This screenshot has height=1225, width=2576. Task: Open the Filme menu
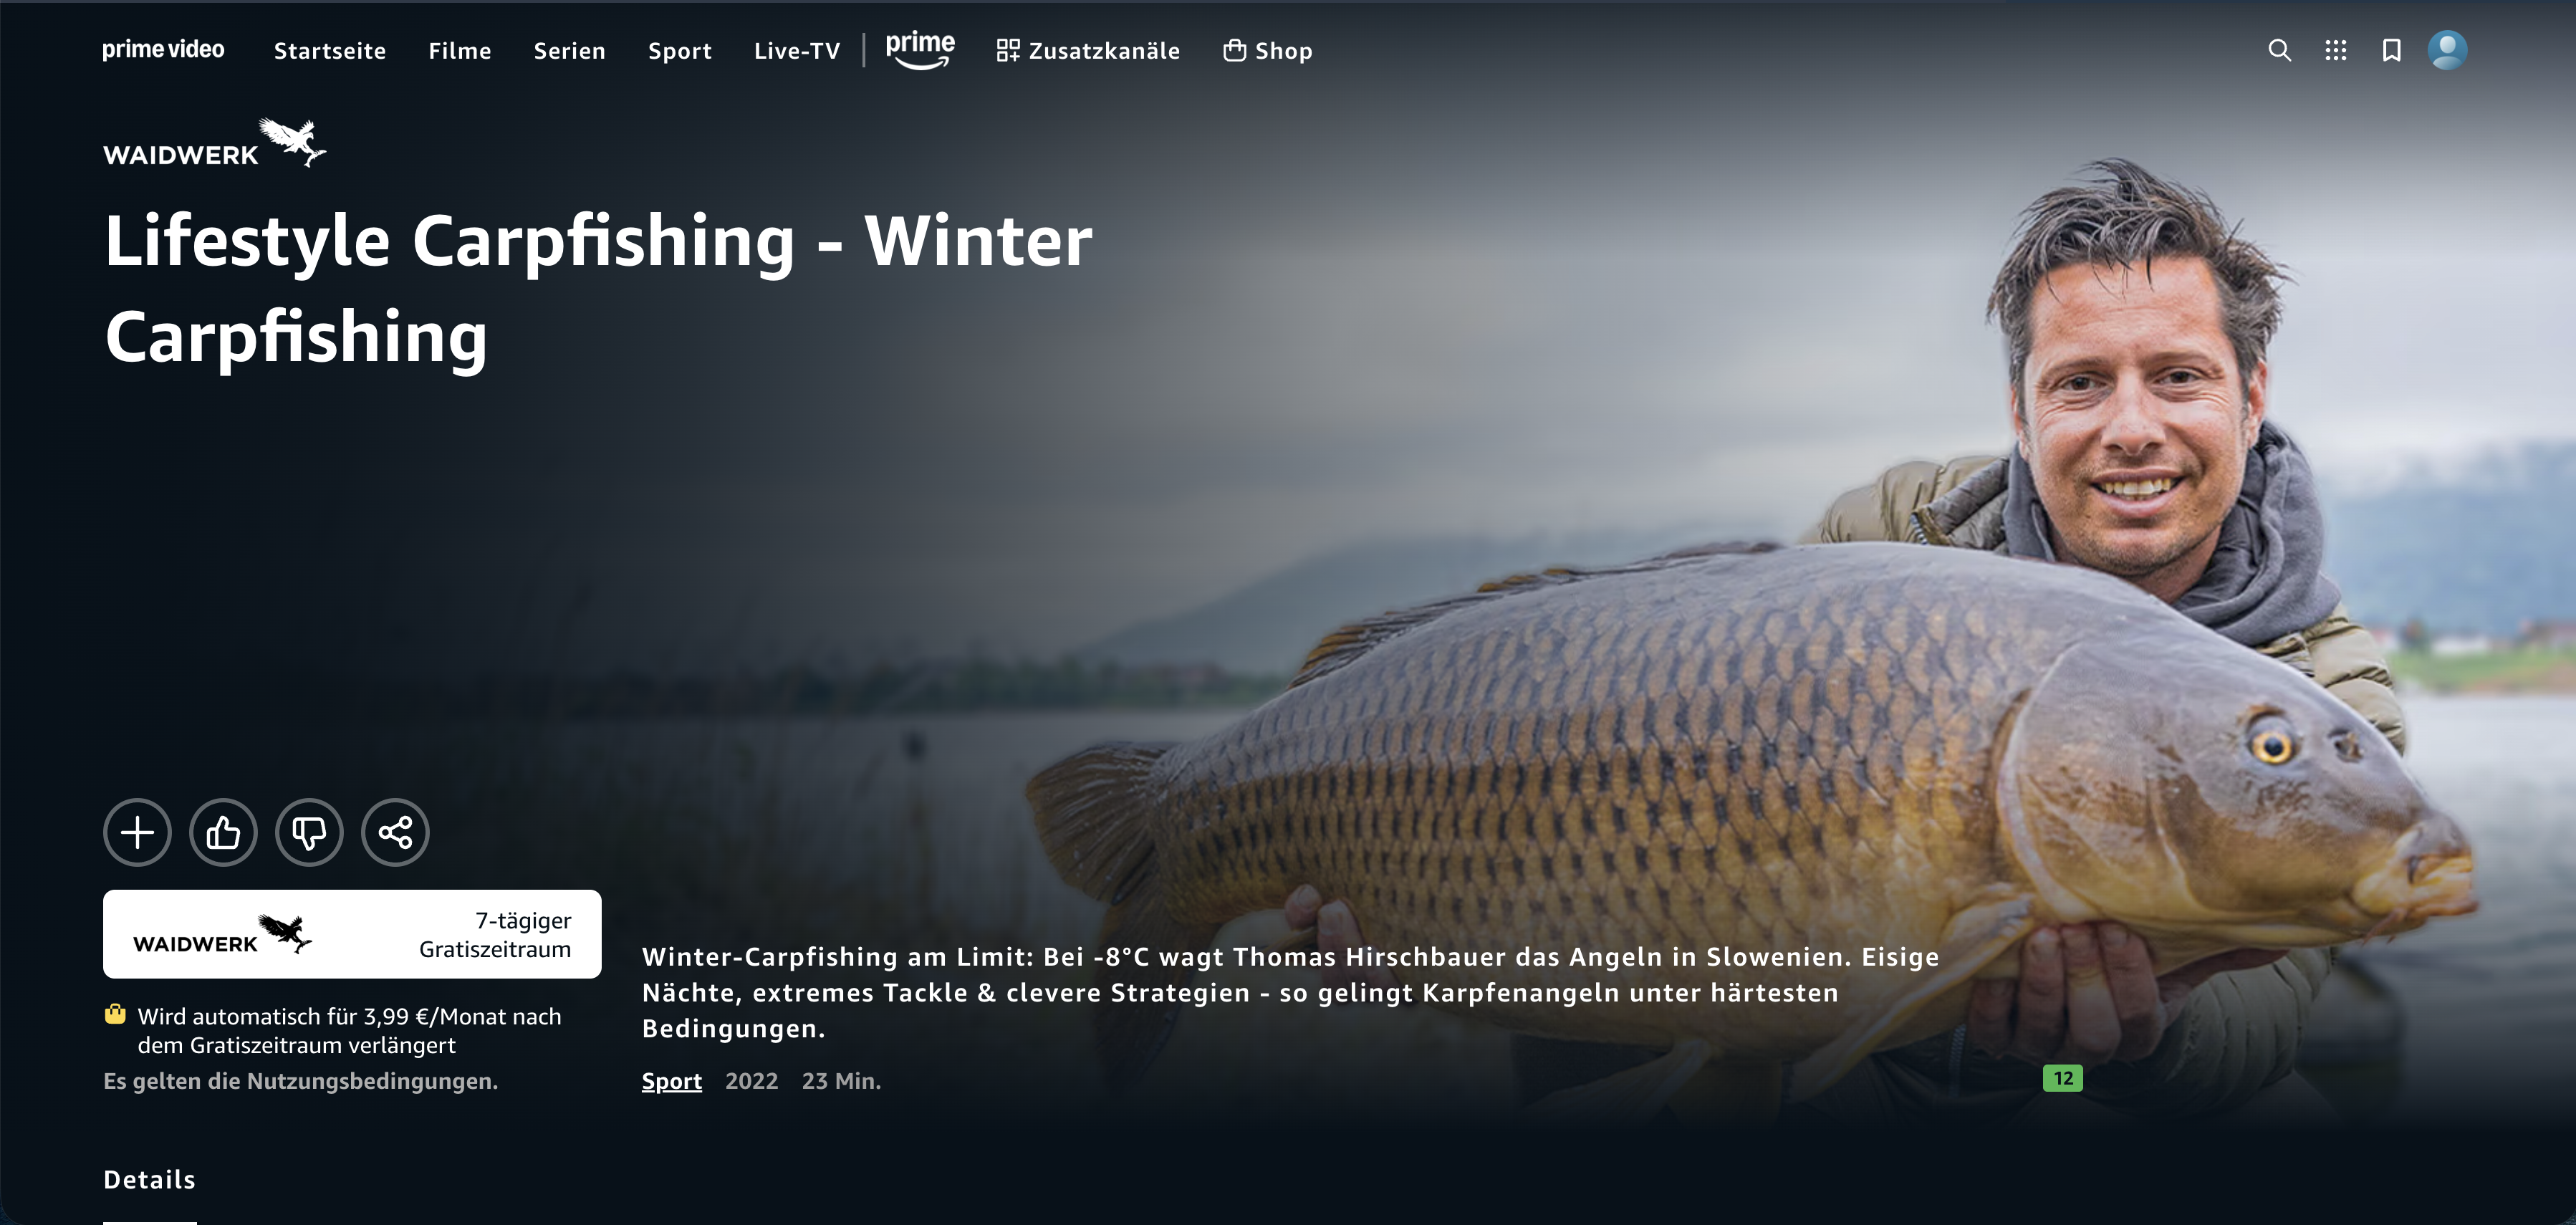tap(460, 51)
